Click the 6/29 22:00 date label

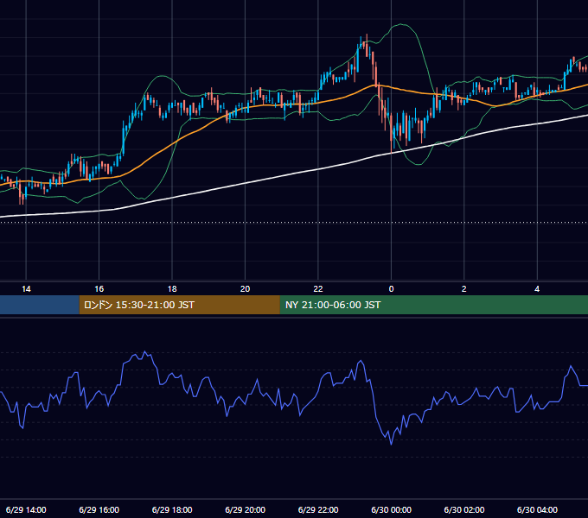click(318, 509)
